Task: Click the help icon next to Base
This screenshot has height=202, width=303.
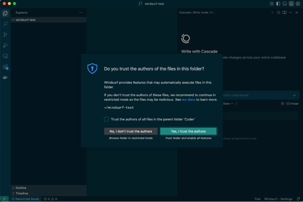Action: tap(237, 104)
